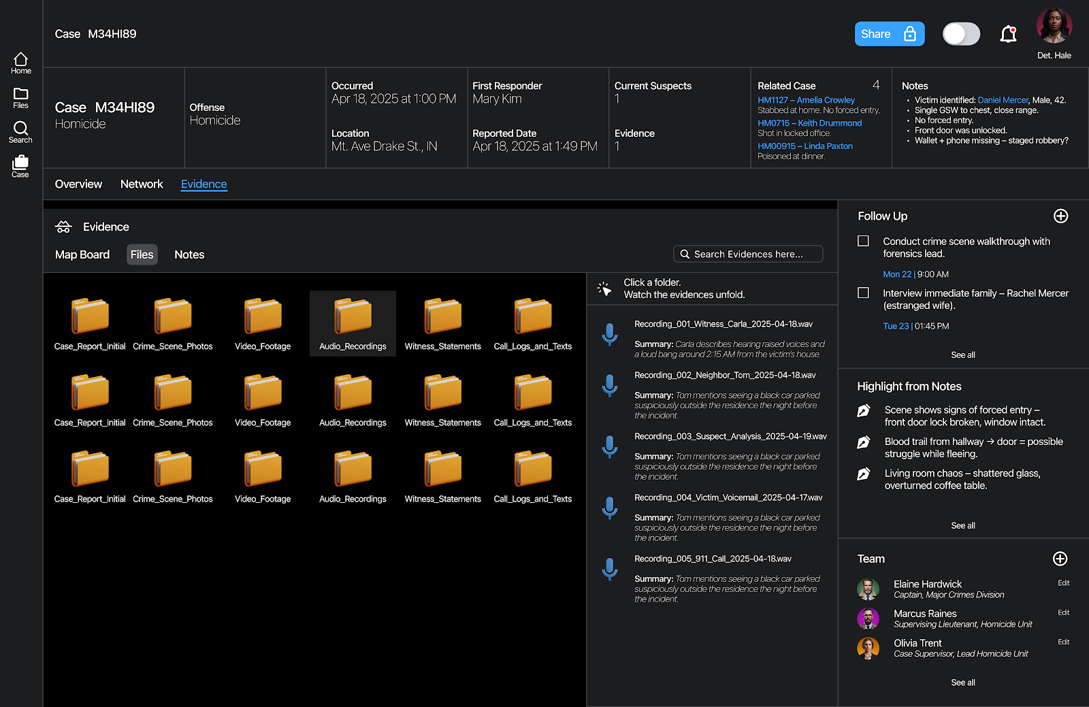The height and width of the screenshot is (707, 1089).
Task: Click the lock icon on Share button
Action: [910, 34]
